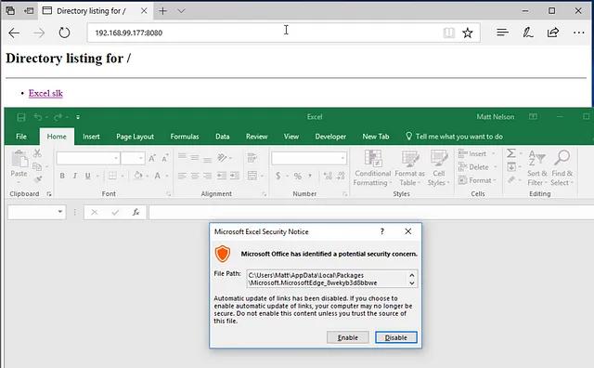Screen dimensions: 594x368
Task: Click the Security Notice help question mark
Action: [382, 231]
